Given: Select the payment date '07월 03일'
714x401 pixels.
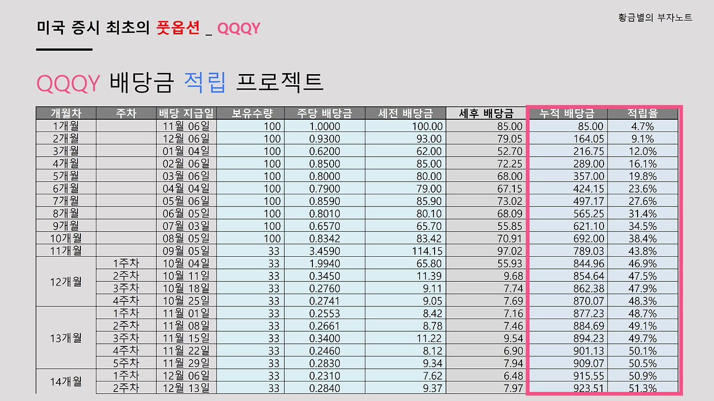Looking at the screenshot, I should point(186,226).
